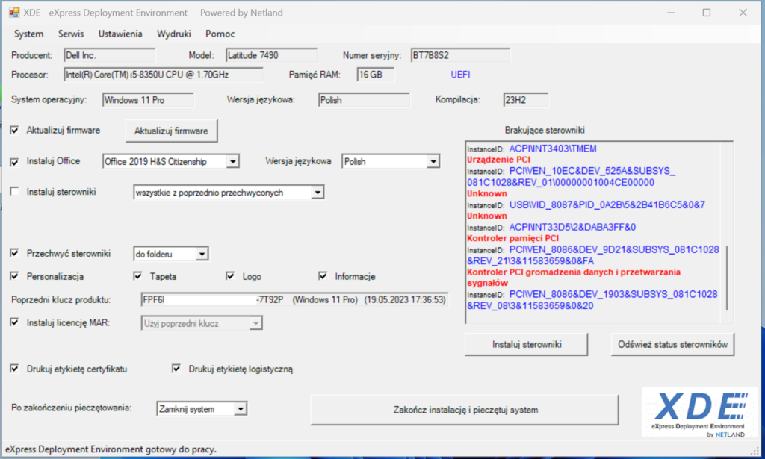Viewport: 765px width, 459px height.
Task: Click Zakończ instalację i pieczętuj system
Action: [465, 410]
